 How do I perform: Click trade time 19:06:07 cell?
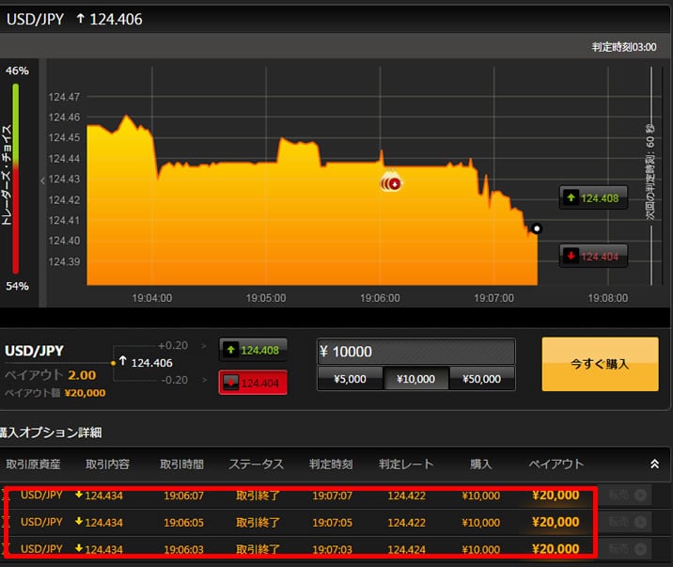coord(183,496)
